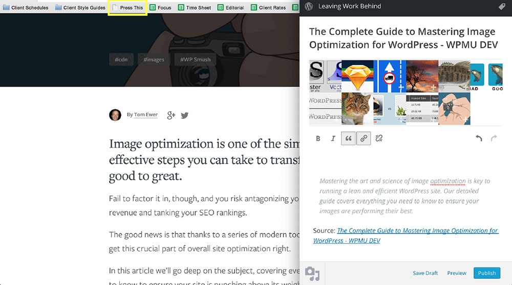Open Client Style Guides bookmark folder
This screenshot has height=285, width=512.
pos(80,8)
